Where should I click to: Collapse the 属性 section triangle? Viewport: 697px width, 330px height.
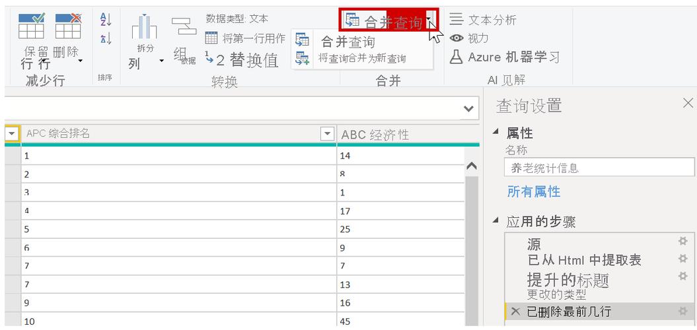click(495, 132)
